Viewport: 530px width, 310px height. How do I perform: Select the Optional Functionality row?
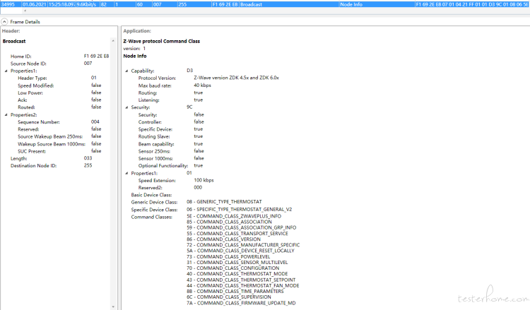170,166
